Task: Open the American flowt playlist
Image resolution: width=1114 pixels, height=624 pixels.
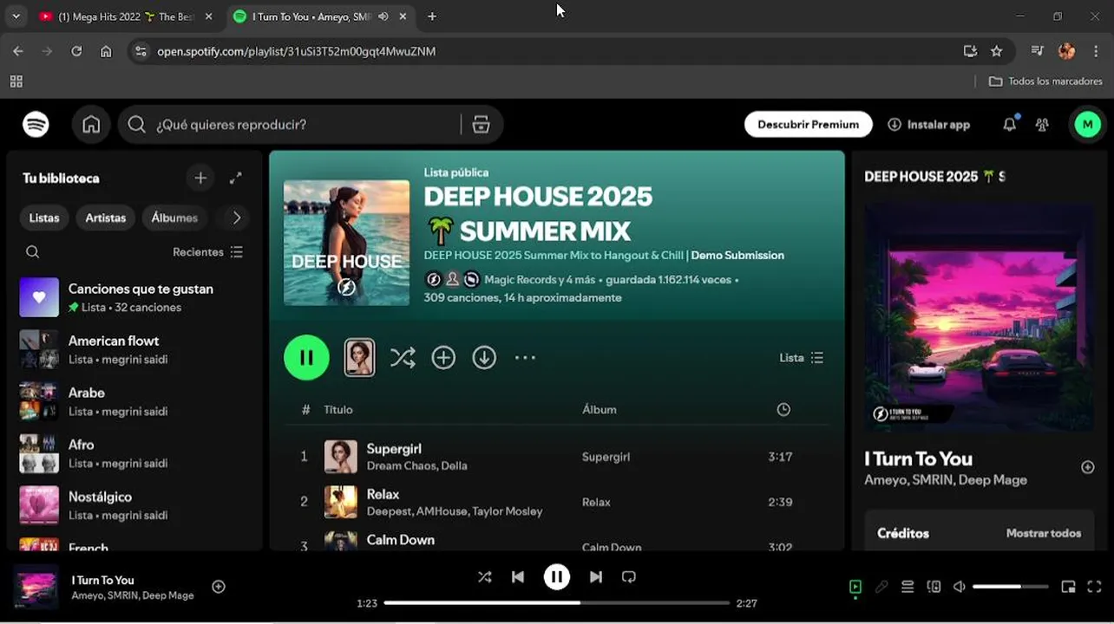Action: [x=134, y=349]
